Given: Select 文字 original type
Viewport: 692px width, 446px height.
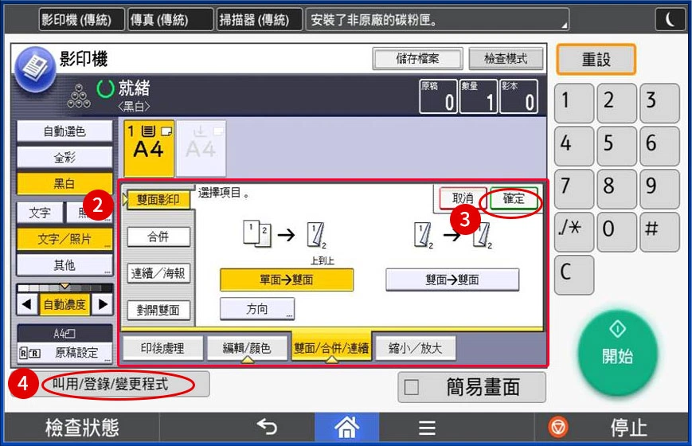Looking at the screenshot, I should [40, 213].
